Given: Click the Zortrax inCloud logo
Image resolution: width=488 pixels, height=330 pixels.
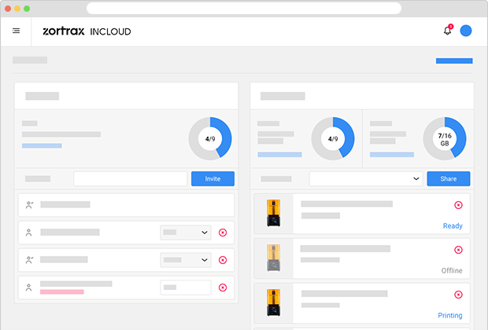Looking at the screenshot, I should [87, 31].
